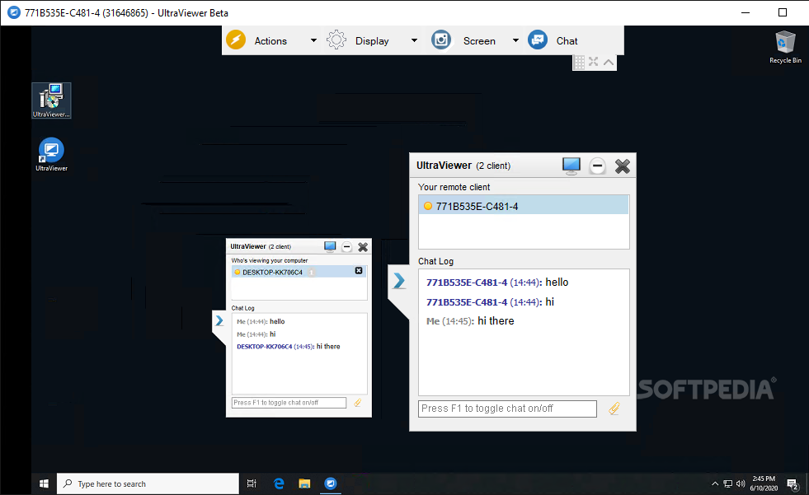Collapse small chat panel with blue arrow

[x=219, y=321]
